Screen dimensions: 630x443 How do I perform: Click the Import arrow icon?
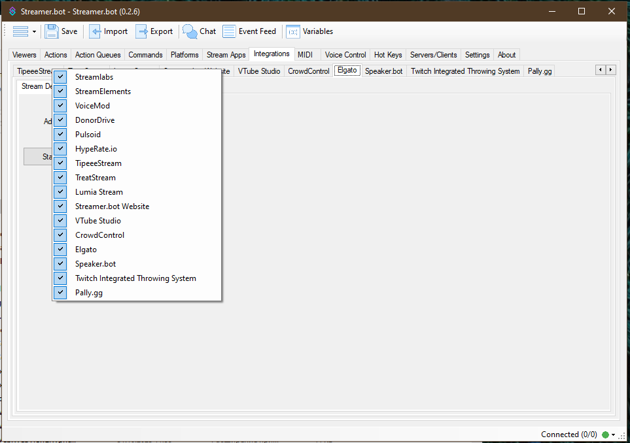pyautogui.click(x=95, y=31)
